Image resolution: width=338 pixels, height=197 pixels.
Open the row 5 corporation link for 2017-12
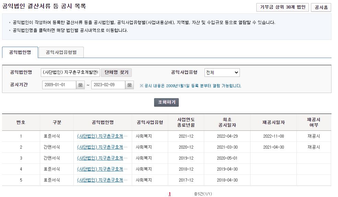(x=100, y=180)
